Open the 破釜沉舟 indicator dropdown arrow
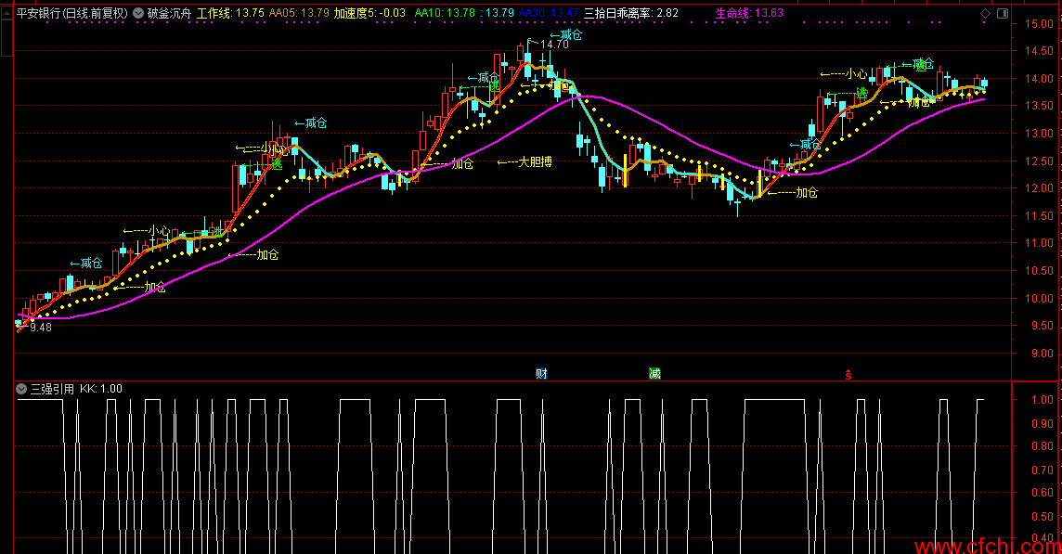Image resolution: width=1062 pixels, height=554 pixels. [x=138, y=13]
